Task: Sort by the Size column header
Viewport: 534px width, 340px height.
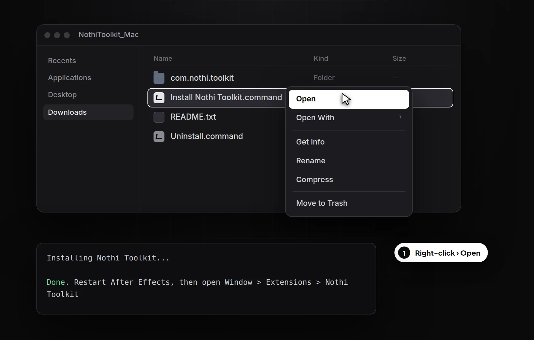Action: tap(399, 58)
